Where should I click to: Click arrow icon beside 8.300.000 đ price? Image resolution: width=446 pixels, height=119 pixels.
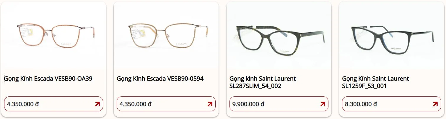[x=435, y=104]
